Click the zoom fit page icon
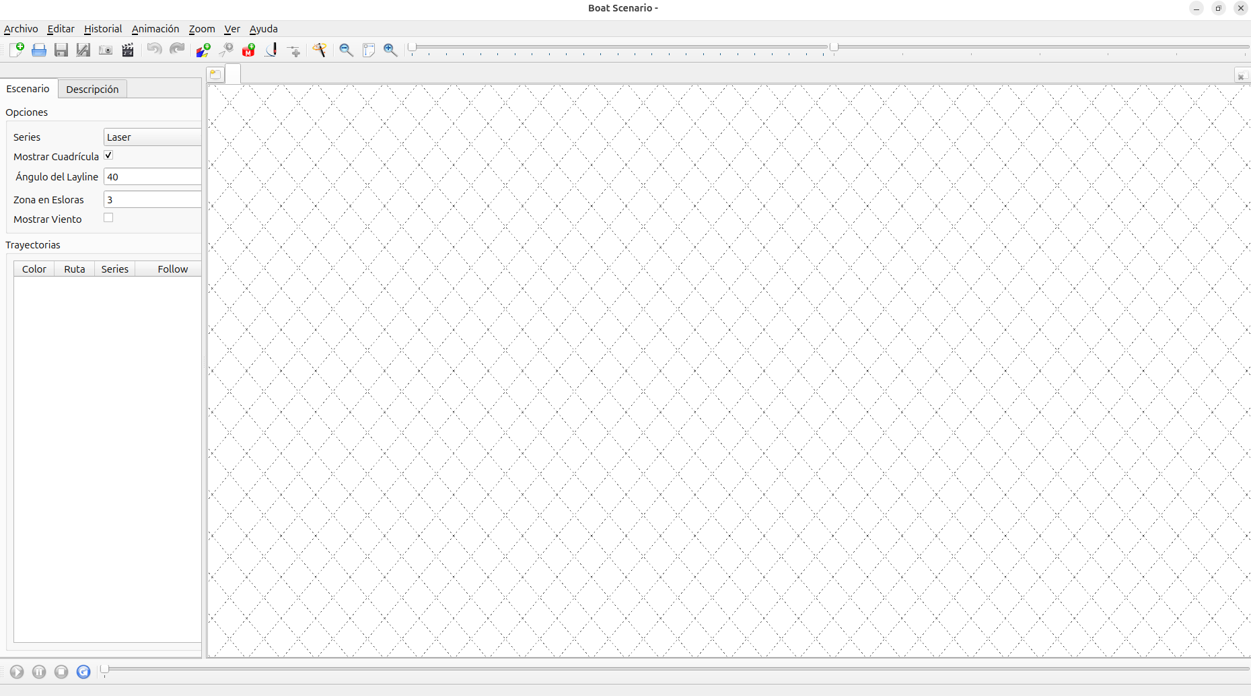This screenshot has width=1251, height=696. coord(368,50)
